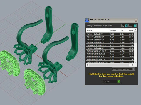Toggle the GV library button
The height and width of the screenshot is (105, 141).
coord(125,26)
